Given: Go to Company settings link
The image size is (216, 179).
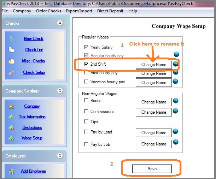Looking at the screenshot, I should coord(32,106).
